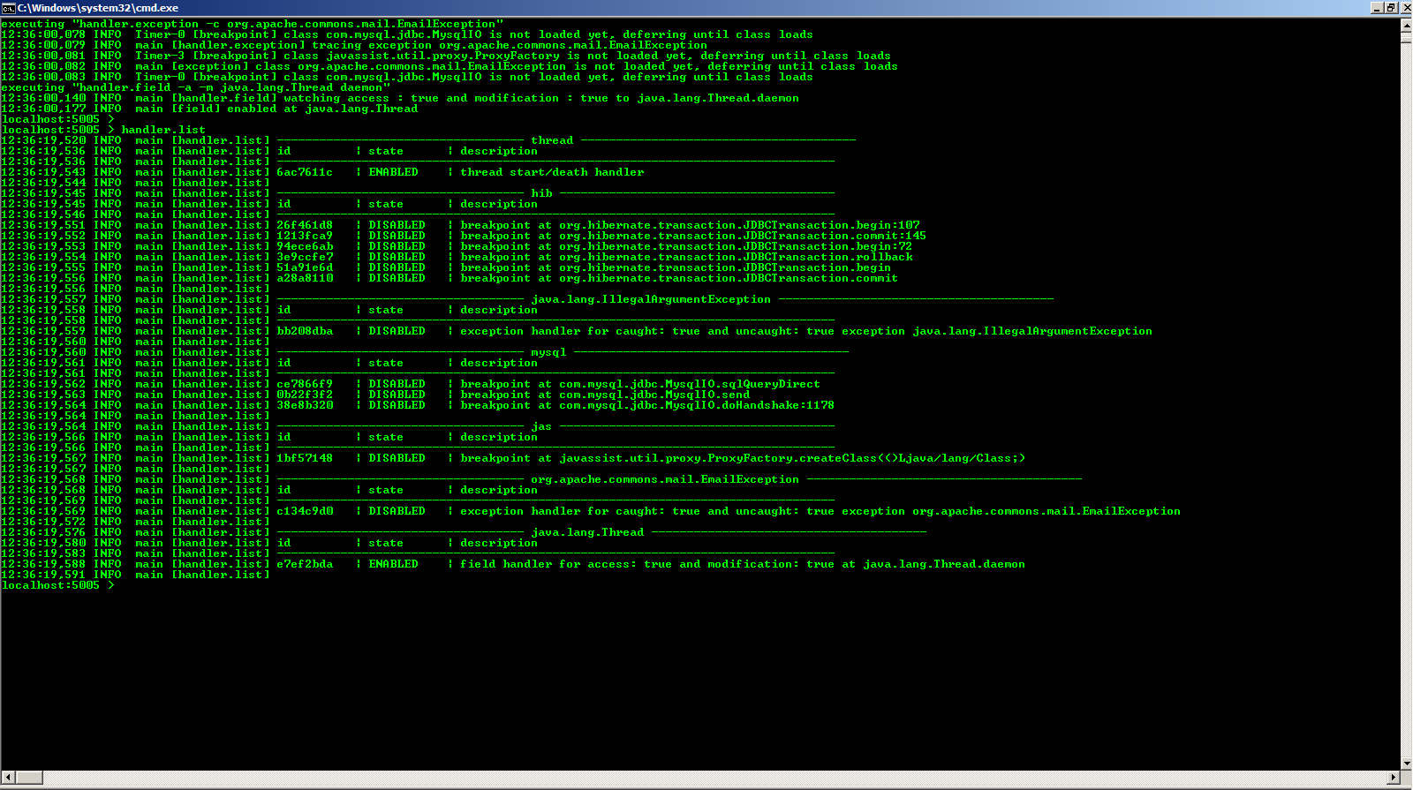Screen dimensions: 1413x790
Task: Click JDBCTransaction.commit:145 breakpoint description
Action: (x=693, y=236)
